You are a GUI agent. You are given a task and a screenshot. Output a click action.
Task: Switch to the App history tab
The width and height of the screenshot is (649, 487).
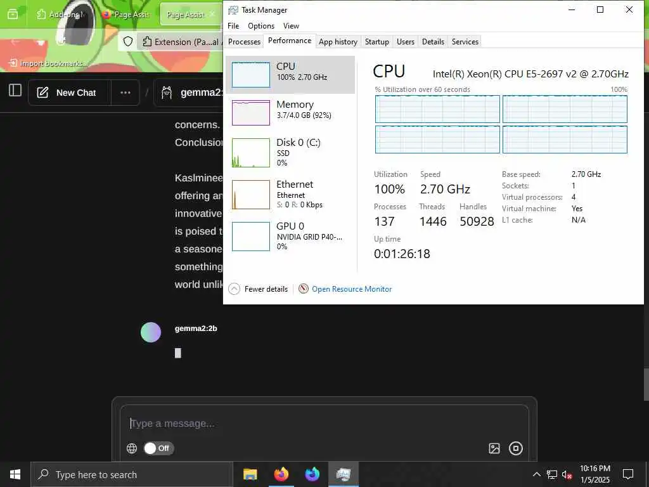point(338,41)
